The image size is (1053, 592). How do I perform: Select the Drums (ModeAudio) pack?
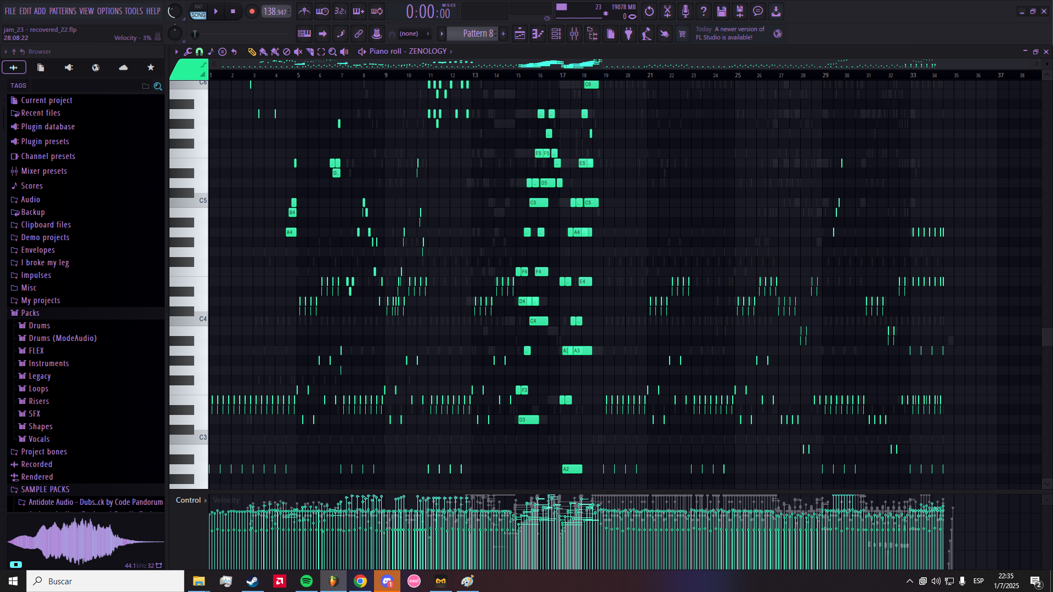[x=63, y=338]
